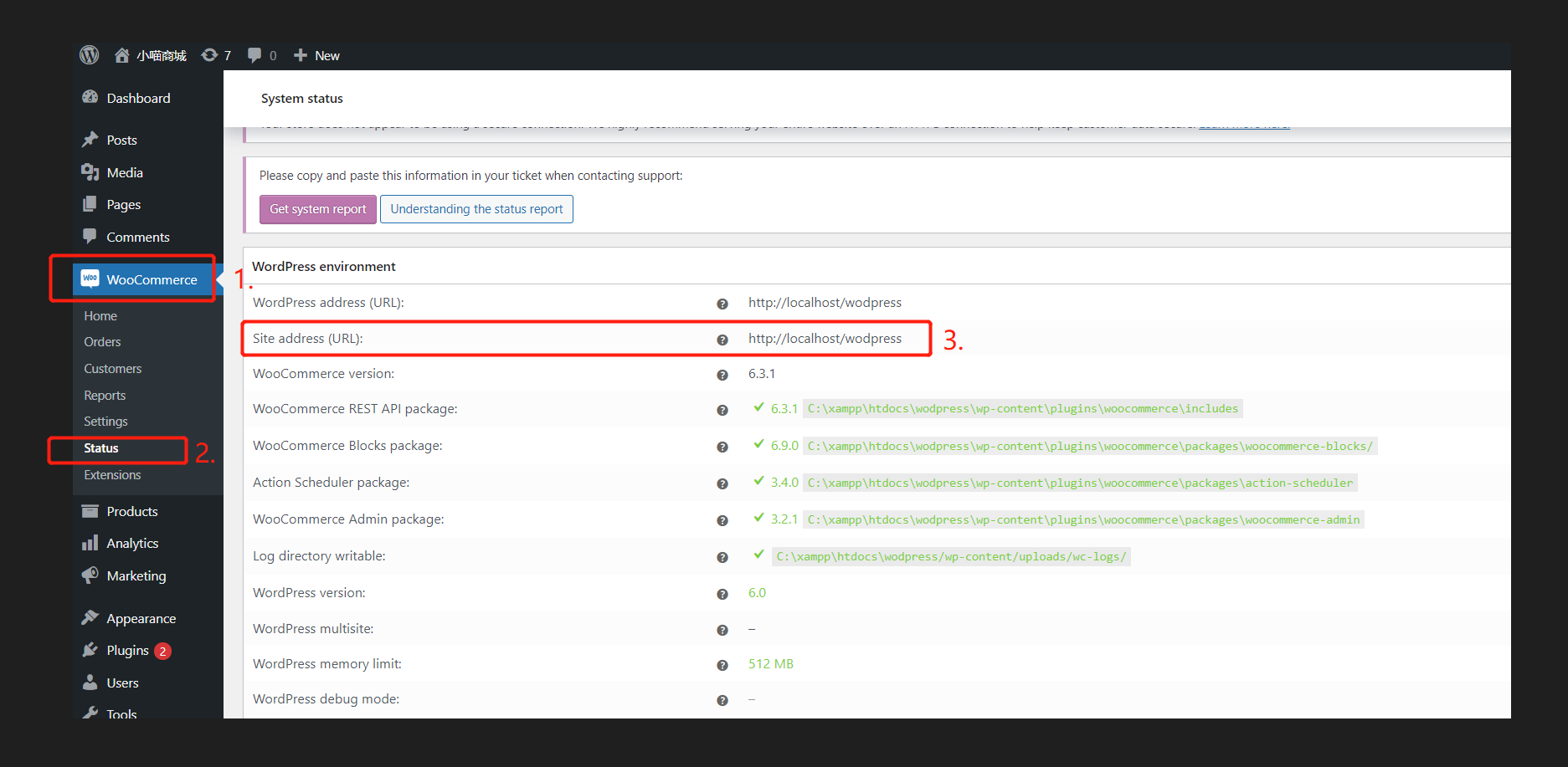Click the Analytics bar chart icon
The width and height of the screenshot is (1568, 767).
pyautogui.click(x=90, y=543)
